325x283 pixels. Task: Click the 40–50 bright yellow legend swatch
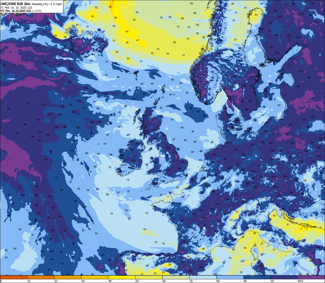[x=122, y=277]
